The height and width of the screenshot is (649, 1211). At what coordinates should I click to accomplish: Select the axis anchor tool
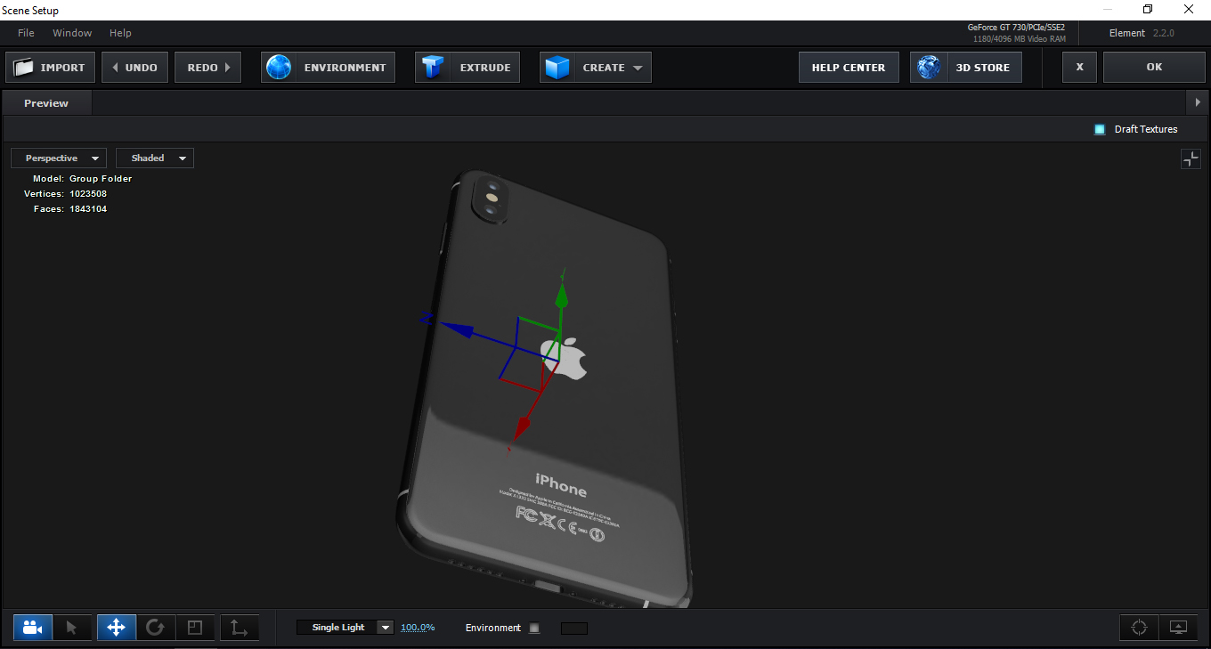[240, 628]
